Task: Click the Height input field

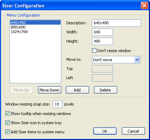Action: (102, 41)
